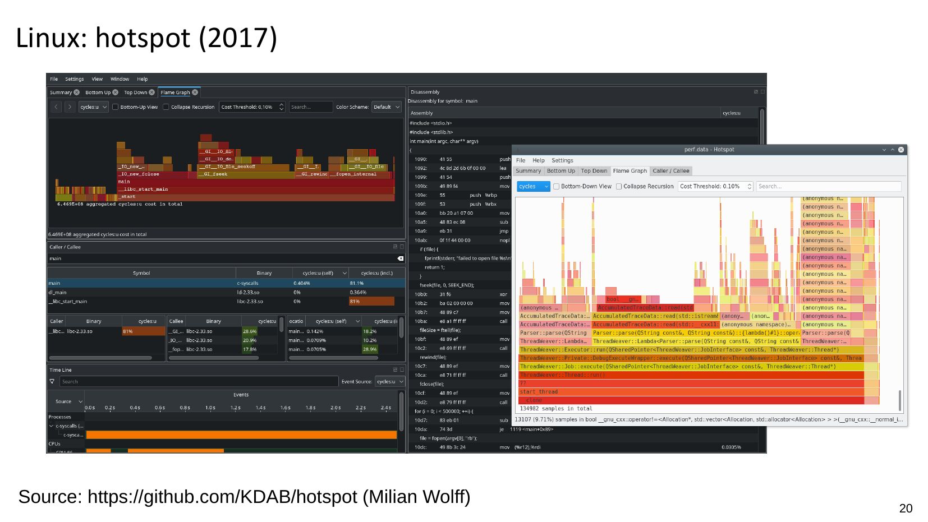928x522 pixels.
Task: Enable the Bottom-Up View checkbox
Action: [115, 107]
